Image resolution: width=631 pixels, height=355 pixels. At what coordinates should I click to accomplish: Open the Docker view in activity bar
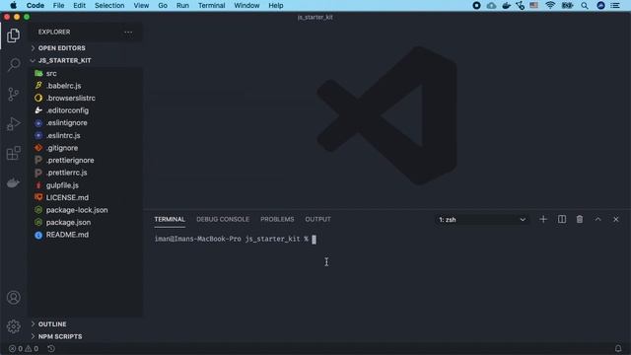coord(13,182)
